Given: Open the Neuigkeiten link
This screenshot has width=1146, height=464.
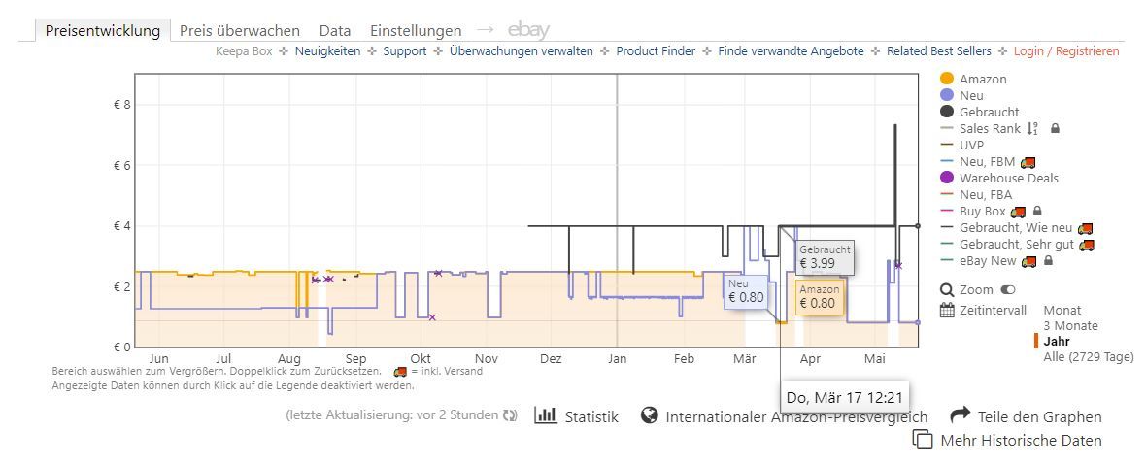Looking at the screenshot, I should click(327, 51).
